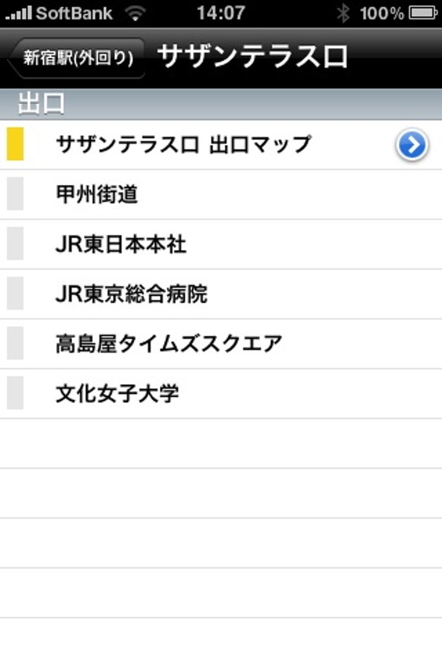Screen dimensions: 442x664
Task: Choose JR東京総合病院 in the list
Action: click(x=221, y=294)
